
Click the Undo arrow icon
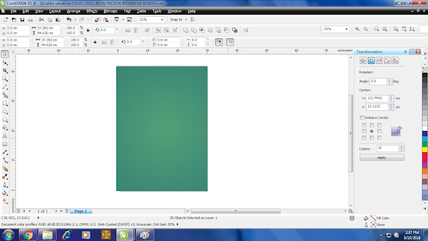tap(69, 19)
